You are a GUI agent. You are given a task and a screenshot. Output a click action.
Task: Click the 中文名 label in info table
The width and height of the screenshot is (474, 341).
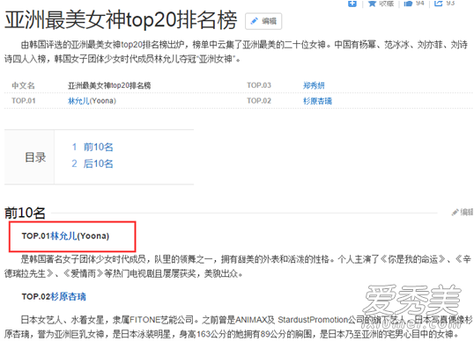point(23,85)
